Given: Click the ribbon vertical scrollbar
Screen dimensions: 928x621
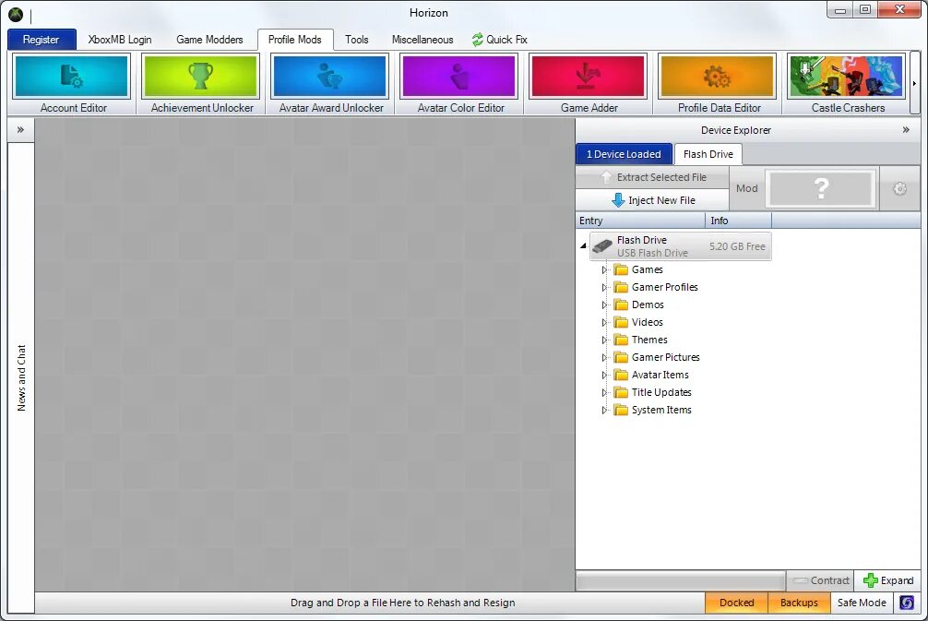Looking at the screenshot, I should click(915, 83).
